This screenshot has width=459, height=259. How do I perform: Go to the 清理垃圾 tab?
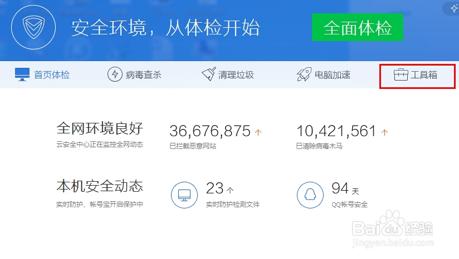pos(228,74)
